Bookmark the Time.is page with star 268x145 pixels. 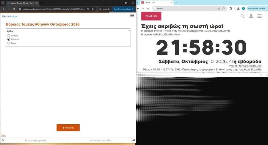[224, 9]
